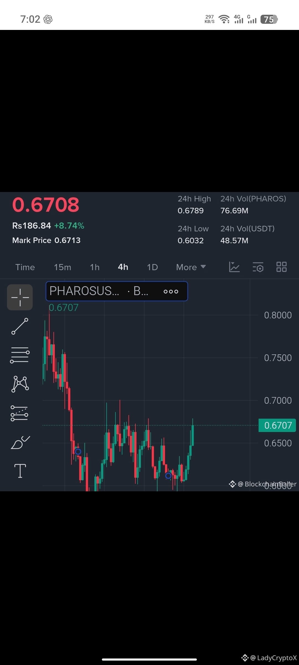Switch to the 15m interval
The width and height of the screenshot is (299, 665).
(x=63, y=267)
